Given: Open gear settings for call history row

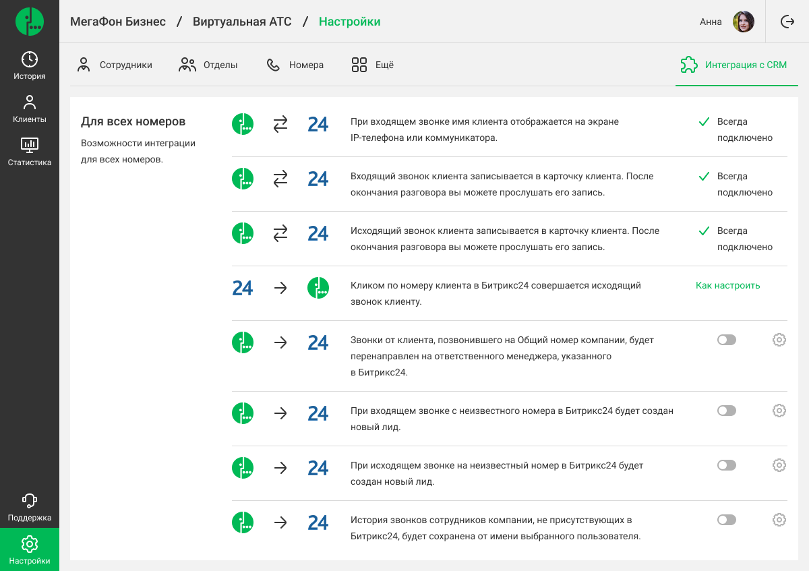Looking at the screenshot, I should [x=779, y=520].
